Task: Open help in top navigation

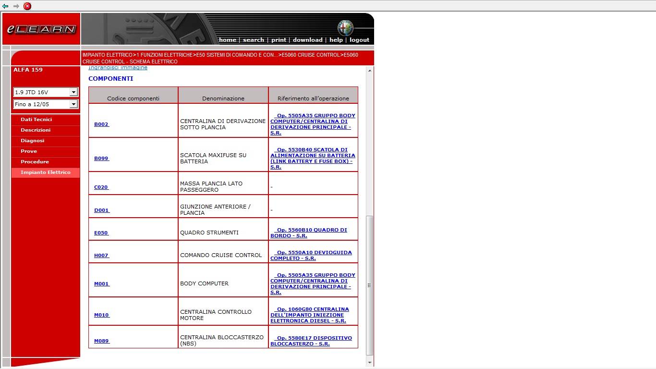Action: pyautogui.click(x=336, y=40)
